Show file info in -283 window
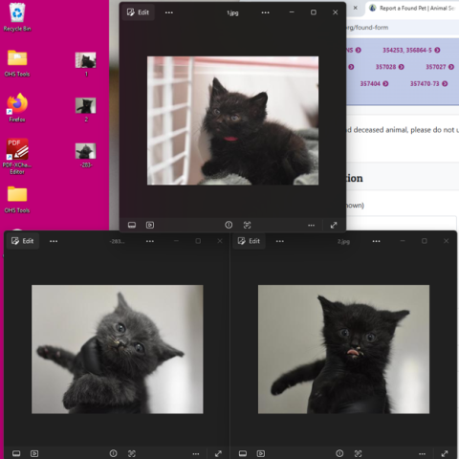The image size is (459, 459). 113,453
